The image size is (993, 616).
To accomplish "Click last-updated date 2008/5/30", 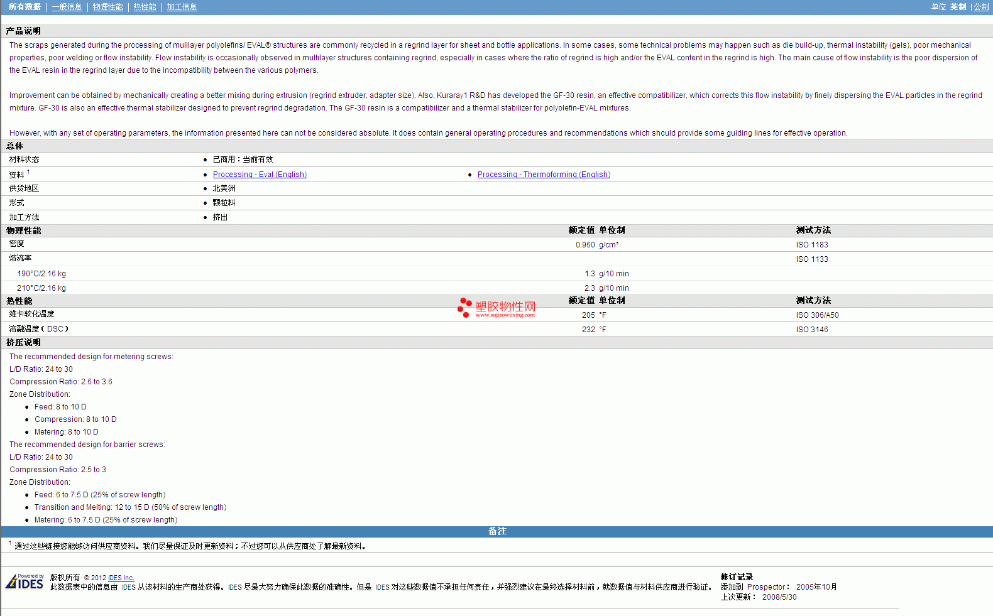I will point(779,597).
